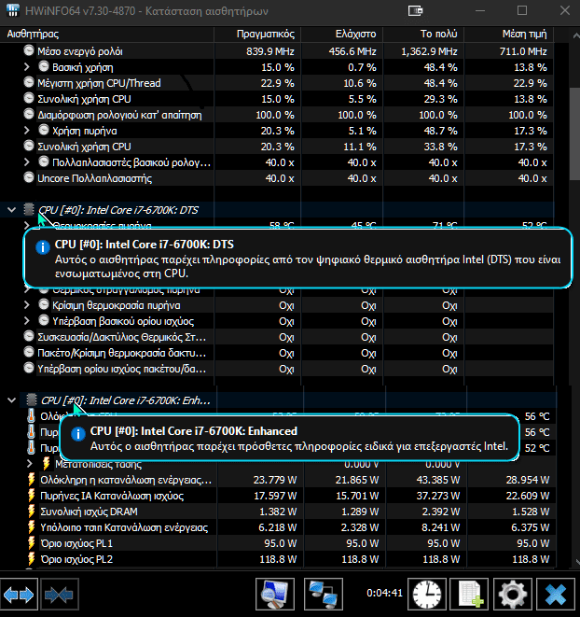Click the icon beside Χρήση πυρήνα
Viewport: 580px width, 617px height.
point(44,130)
